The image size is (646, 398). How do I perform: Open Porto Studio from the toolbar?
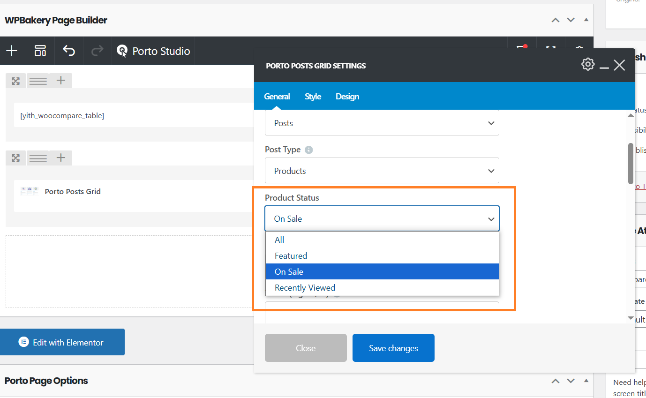[x=153, y=51]
